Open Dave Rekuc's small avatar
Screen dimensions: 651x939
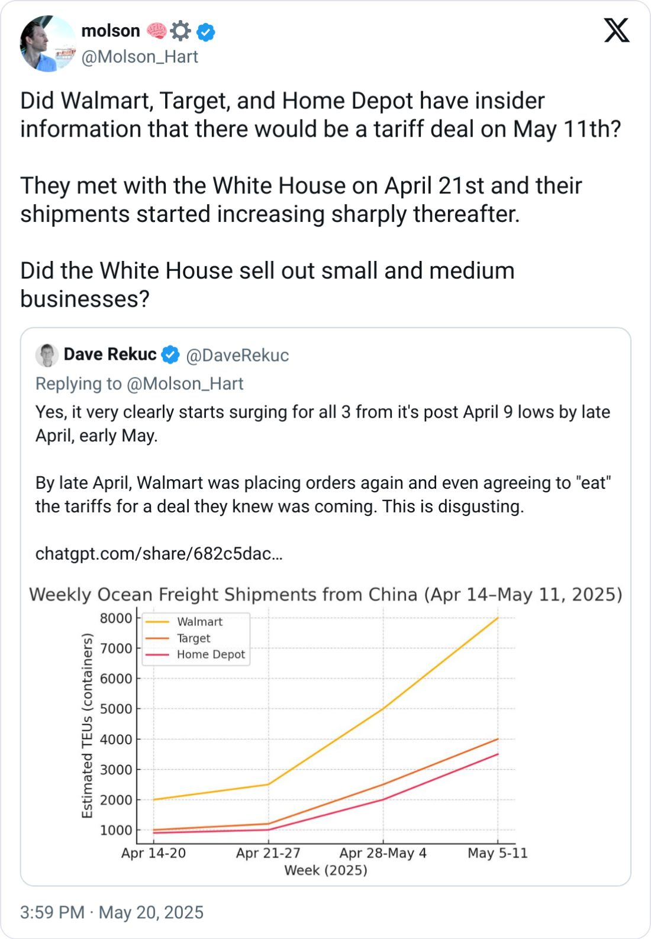tap(47, 355)
